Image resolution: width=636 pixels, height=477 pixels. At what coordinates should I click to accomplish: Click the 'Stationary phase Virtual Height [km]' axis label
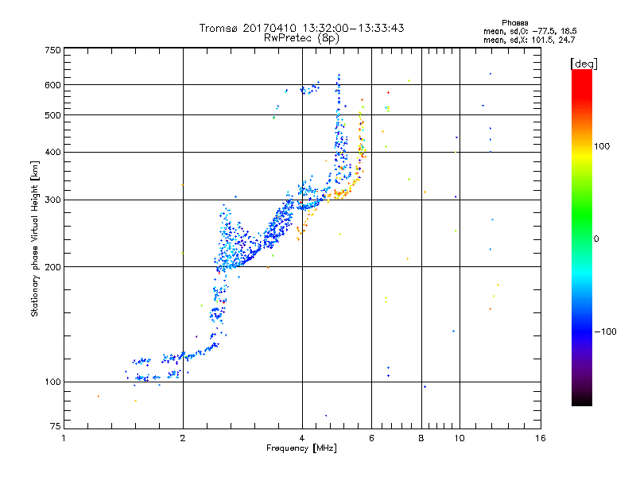34,238
